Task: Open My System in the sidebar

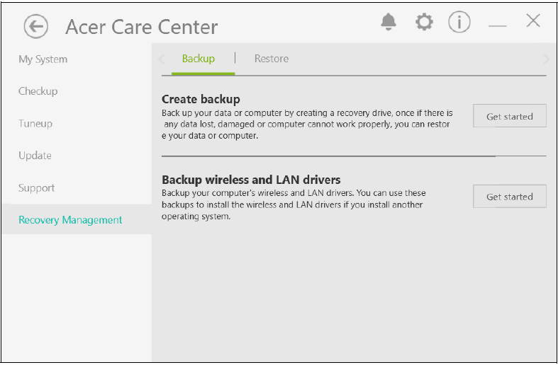Action: pyautogui.click(x=43, y=59)
